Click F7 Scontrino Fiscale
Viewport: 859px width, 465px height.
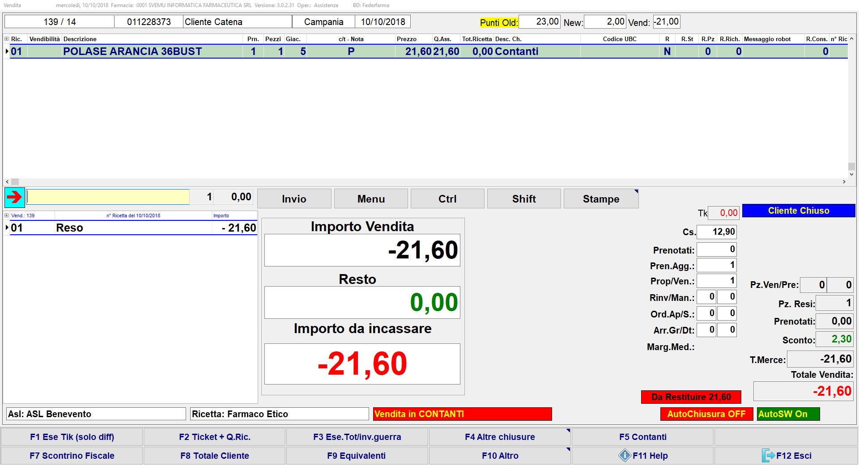coord(72,456)
